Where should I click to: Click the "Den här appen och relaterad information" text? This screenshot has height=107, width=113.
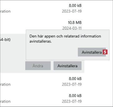pyautogui.click(x=65, y=36)
